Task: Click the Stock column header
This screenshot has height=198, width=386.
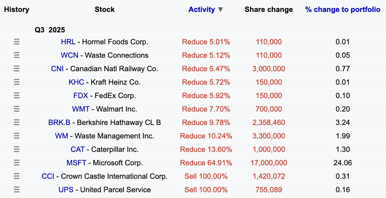Action: (105, 10)
